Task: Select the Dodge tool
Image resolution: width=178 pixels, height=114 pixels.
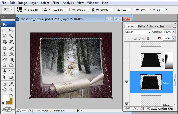Action: click(11, 65)
